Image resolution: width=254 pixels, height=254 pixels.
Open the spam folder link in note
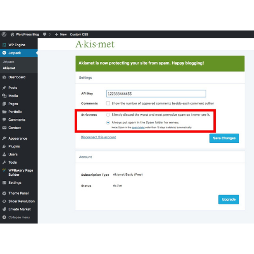point(138,128)
